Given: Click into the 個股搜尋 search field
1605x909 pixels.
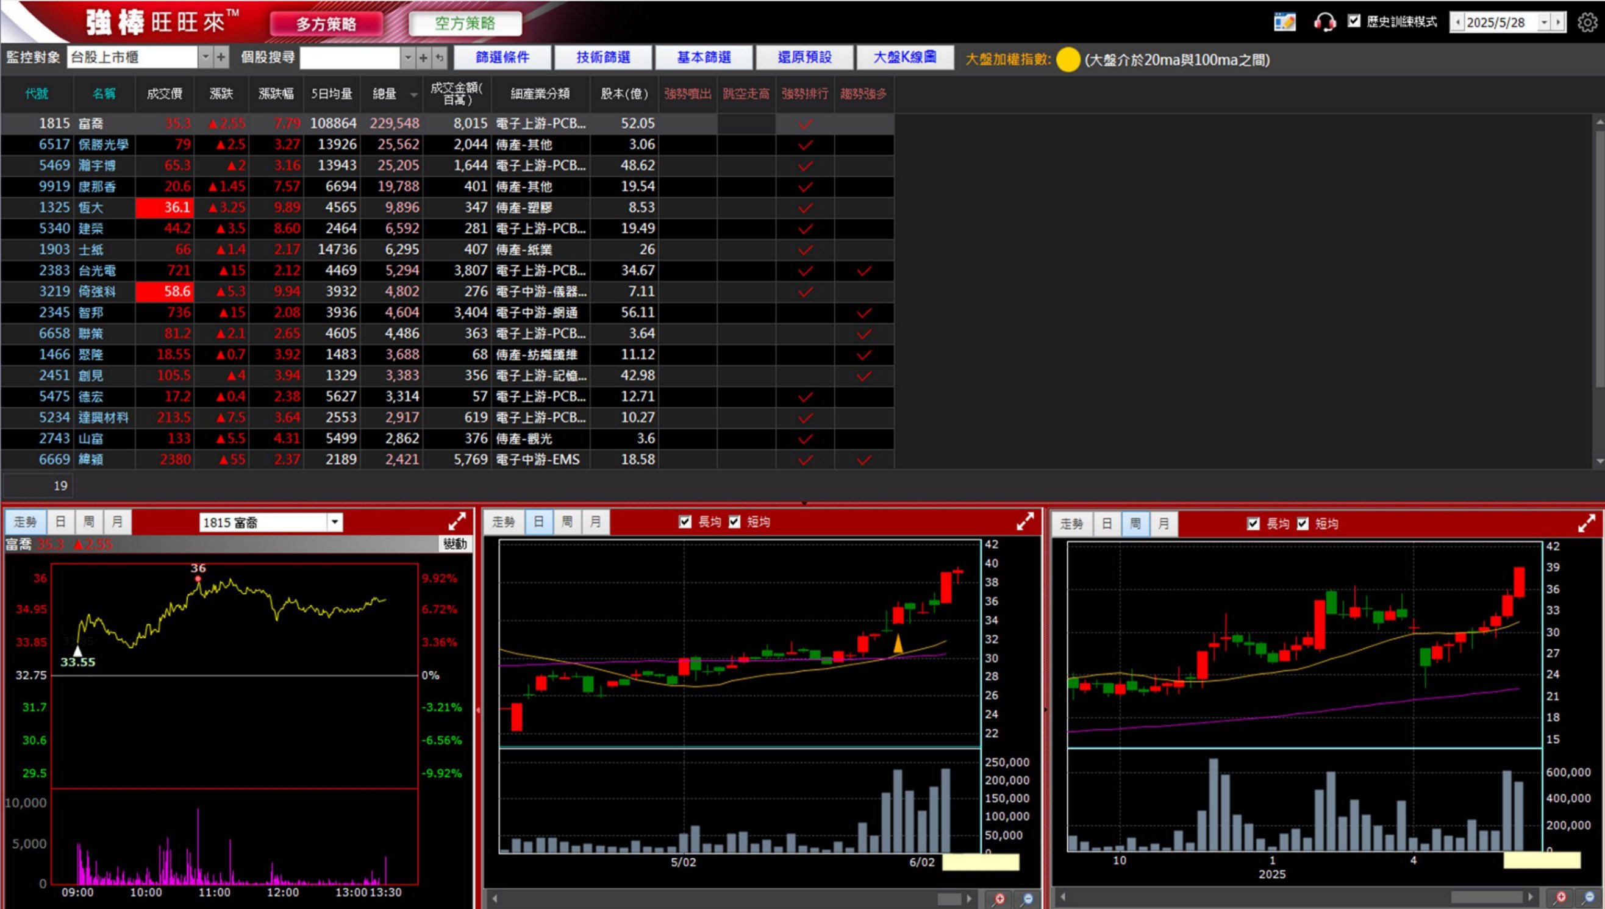Looking at the screenshot, I should pyautogui.click(x=349, y=57).
